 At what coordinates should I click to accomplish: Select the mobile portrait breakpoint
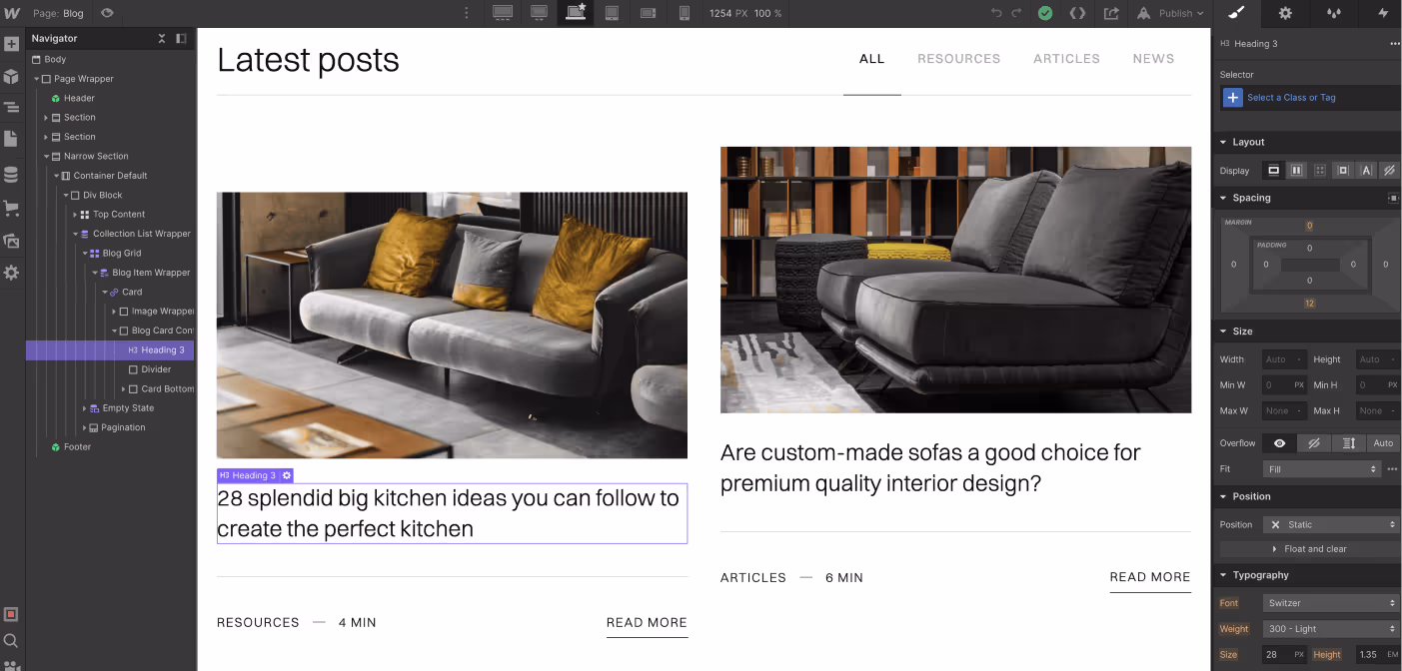pyautogui.click(x=684, y=13)
